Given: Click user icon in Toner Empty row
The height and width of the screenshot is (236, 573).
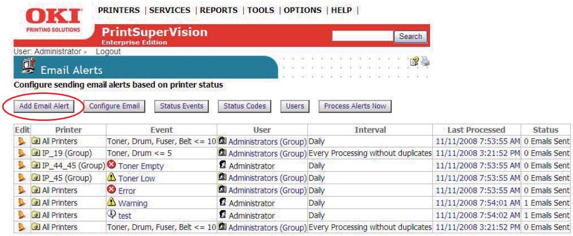Looking at the screenshot, I should [222, 165].
